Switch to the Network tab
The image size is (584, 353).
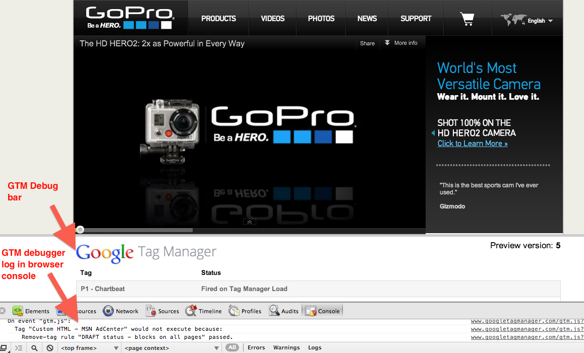(121, 311)
